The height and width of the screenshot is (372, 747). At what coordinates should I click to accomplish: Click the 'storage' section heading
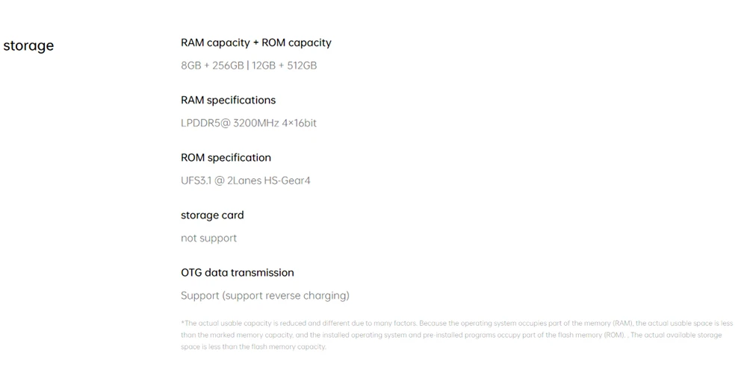tap(28, 46)
